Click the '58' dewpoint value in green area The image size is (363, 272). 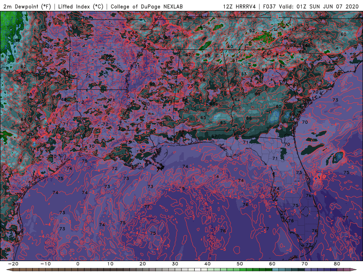17,40
